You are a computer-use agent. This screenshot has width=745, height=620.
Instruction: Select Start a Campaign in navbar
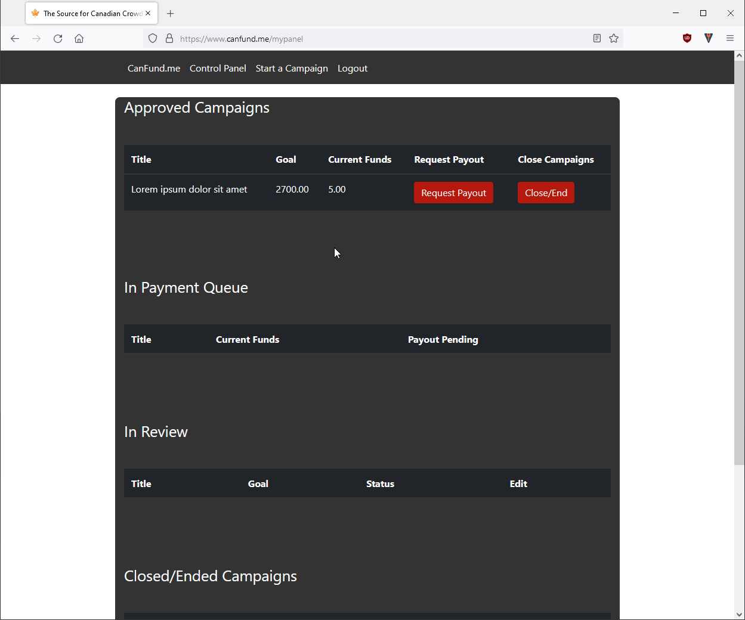pos(292,69)
